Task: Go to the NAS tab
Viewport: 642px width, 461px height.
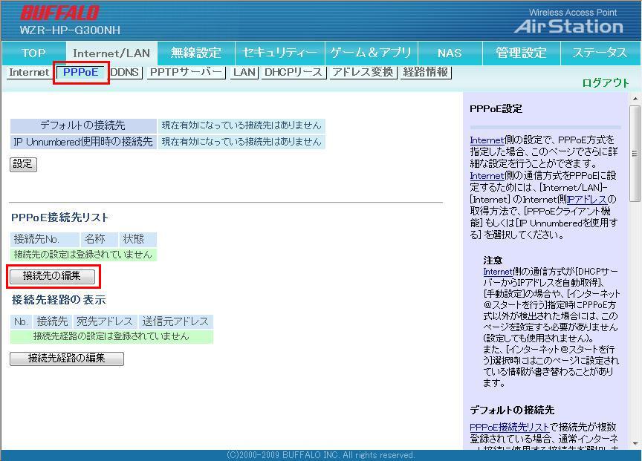Action: point(450,53)
